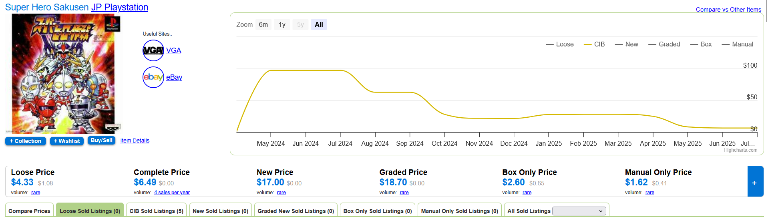Click the Buy/Sell button

tap(102, 141)
